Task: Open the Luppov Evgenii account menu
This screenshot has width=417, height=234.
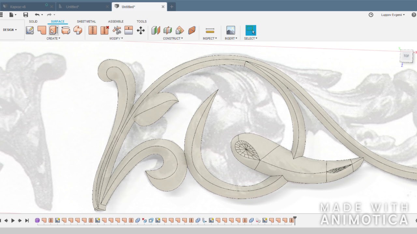Action: (x=393, y=15)
